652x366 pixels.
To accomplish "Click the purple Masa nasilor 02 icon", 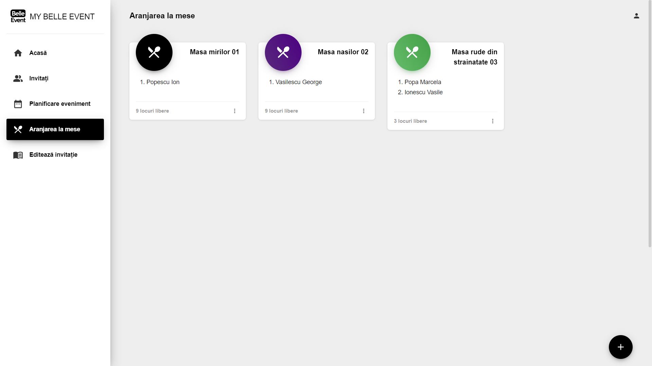I will point(283,53).
